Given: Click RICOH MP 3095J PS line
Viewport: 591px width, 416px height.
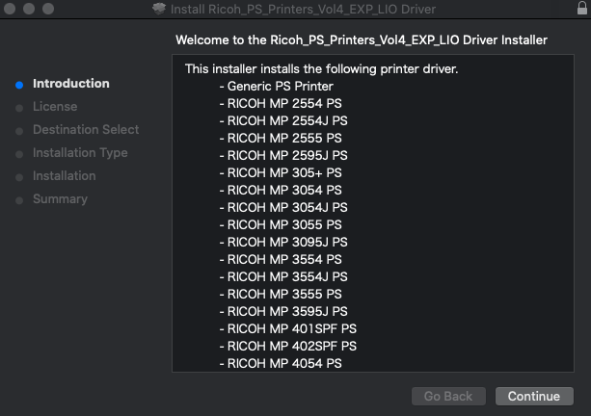Looking at the screenshot, I should [x=283, y=242].
